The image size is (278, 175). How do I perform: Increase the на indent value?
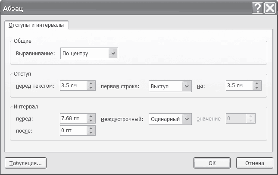(256, 84)
